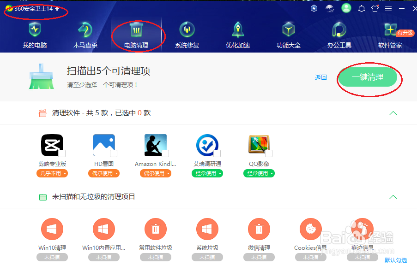Click the Cookies信息 cookie icon
The height and width of the screenshot is (265, 417).
(311, 229)
